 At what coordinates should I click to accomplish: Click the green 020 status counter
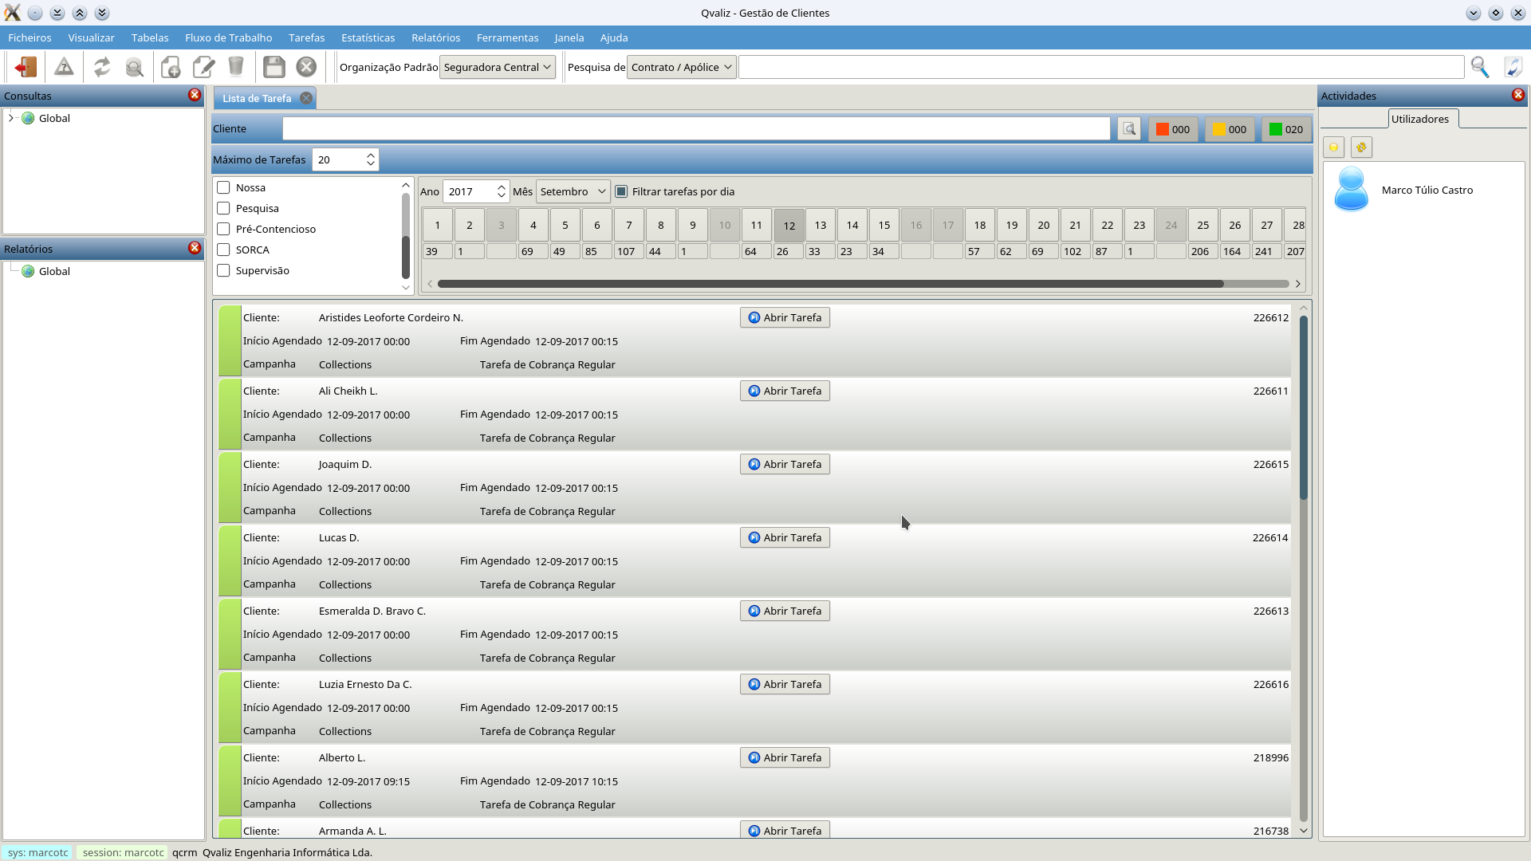[1285, 129]
